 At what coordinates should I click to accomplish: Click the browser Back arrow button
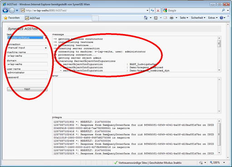(5, 10)
